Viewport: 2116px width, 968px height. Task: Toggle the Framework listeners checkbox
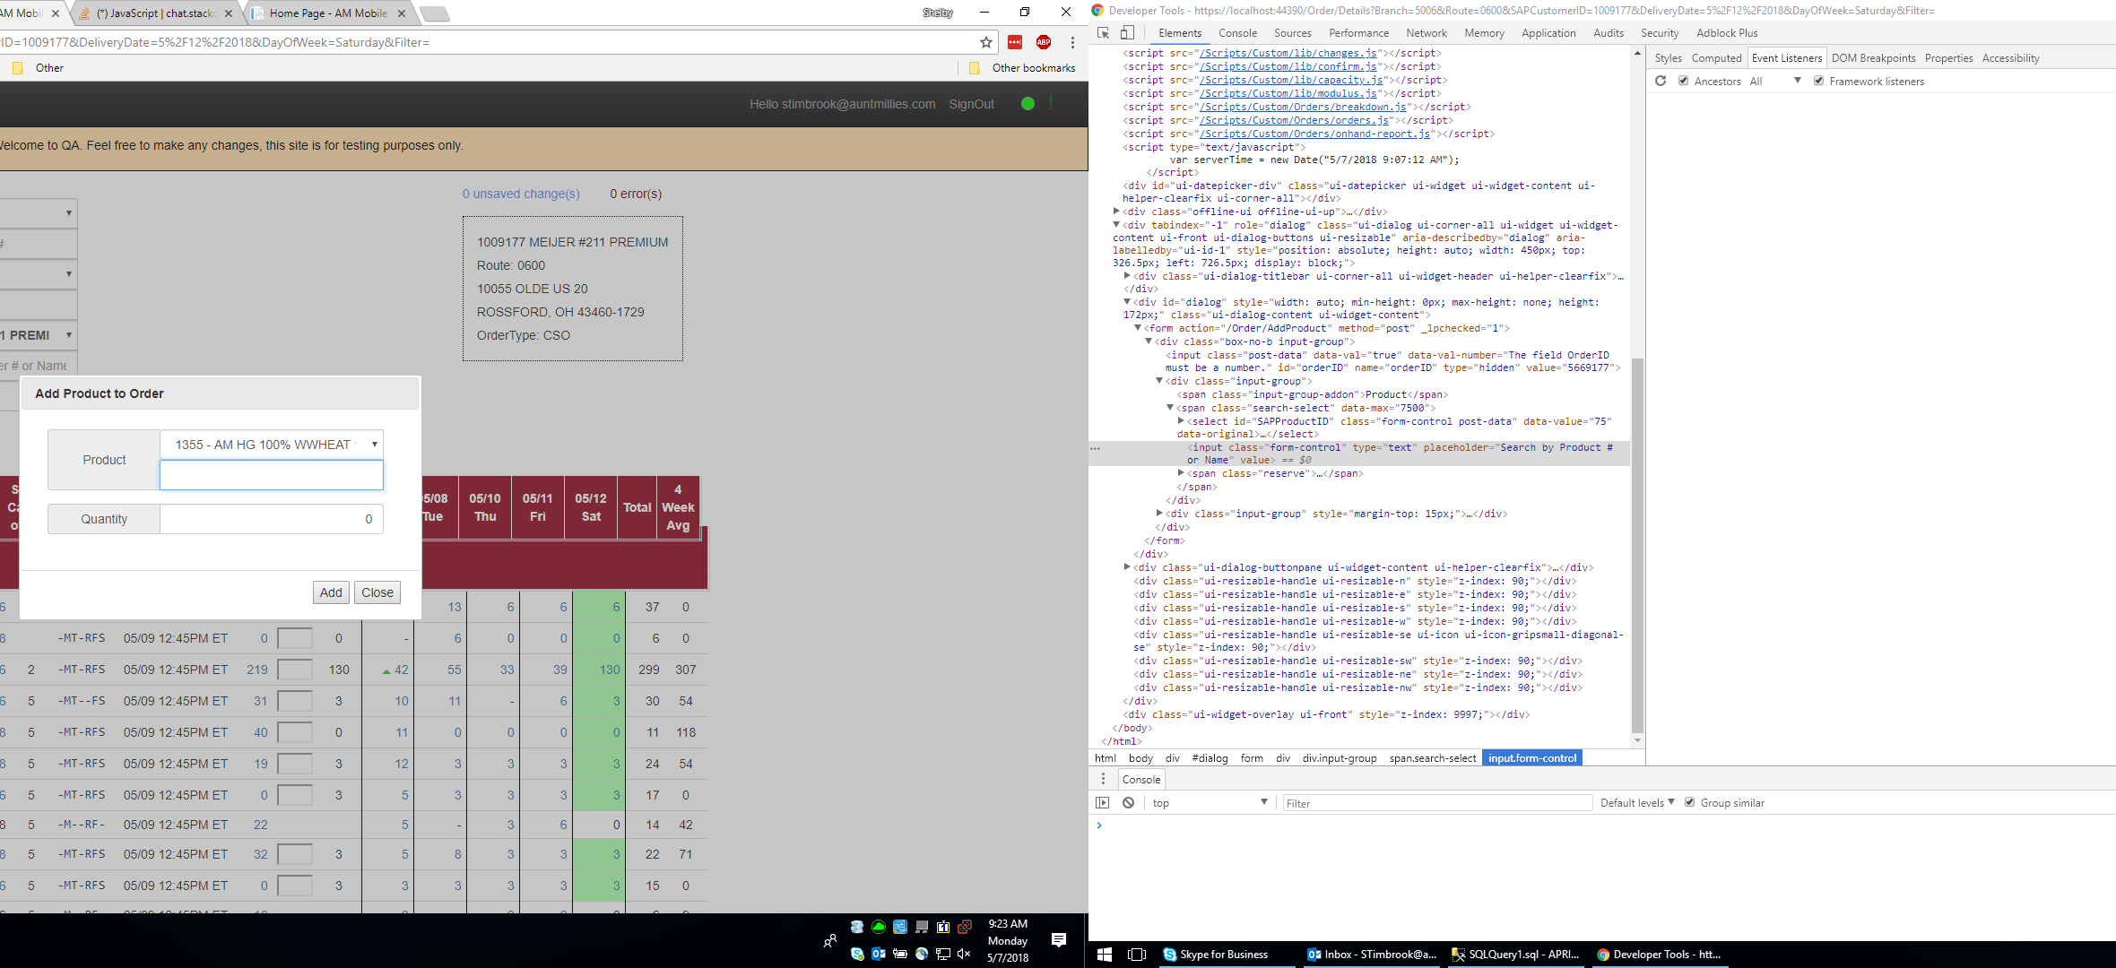tap(1818, 81)
